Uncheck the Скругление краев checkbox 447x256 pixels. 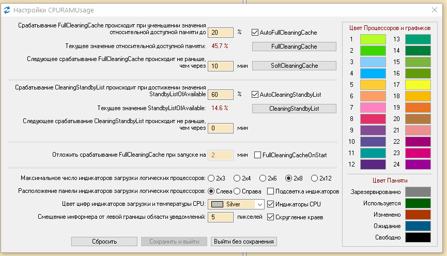tap(271, 217)
